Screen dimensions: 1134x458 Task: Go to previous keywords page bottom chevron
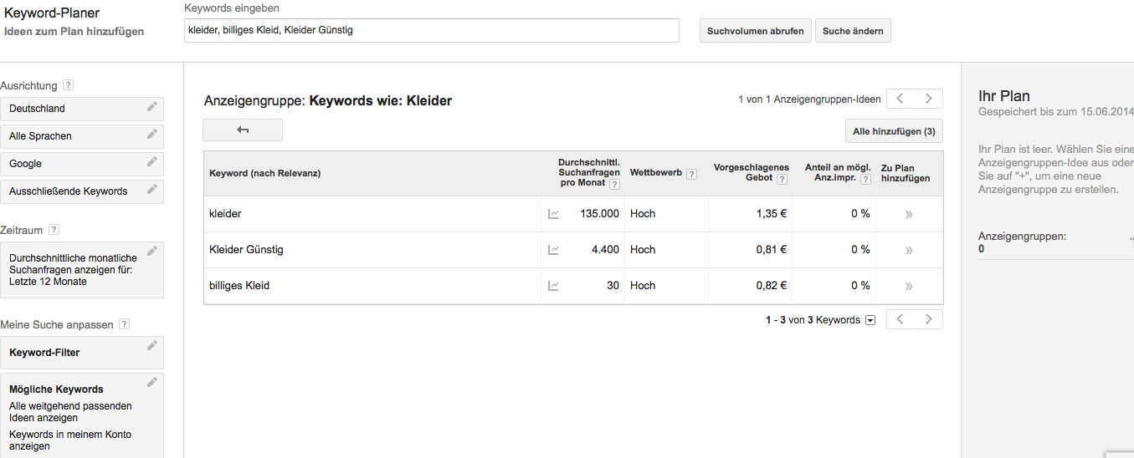(x=901, y=319)
